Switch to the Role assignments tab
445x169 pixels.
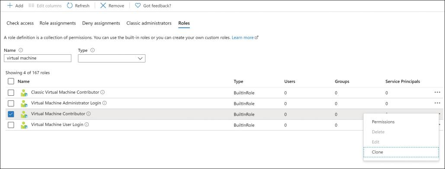click(x=58, y=23)
